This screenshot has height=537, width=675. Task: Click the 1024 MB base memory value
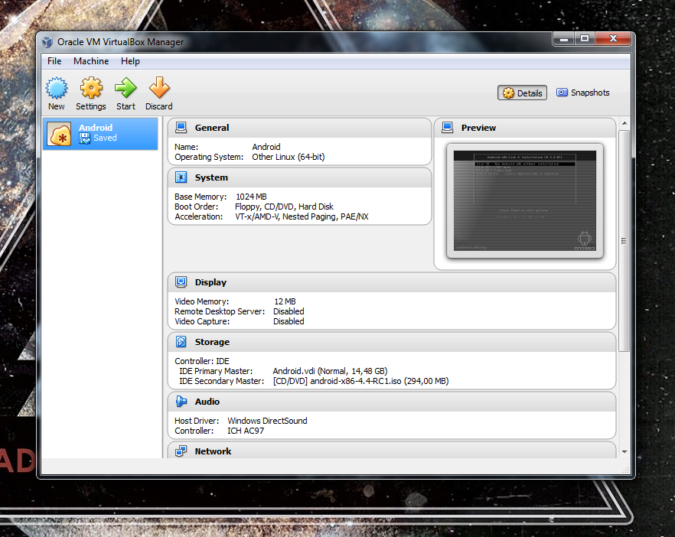[x=251, y=197]
